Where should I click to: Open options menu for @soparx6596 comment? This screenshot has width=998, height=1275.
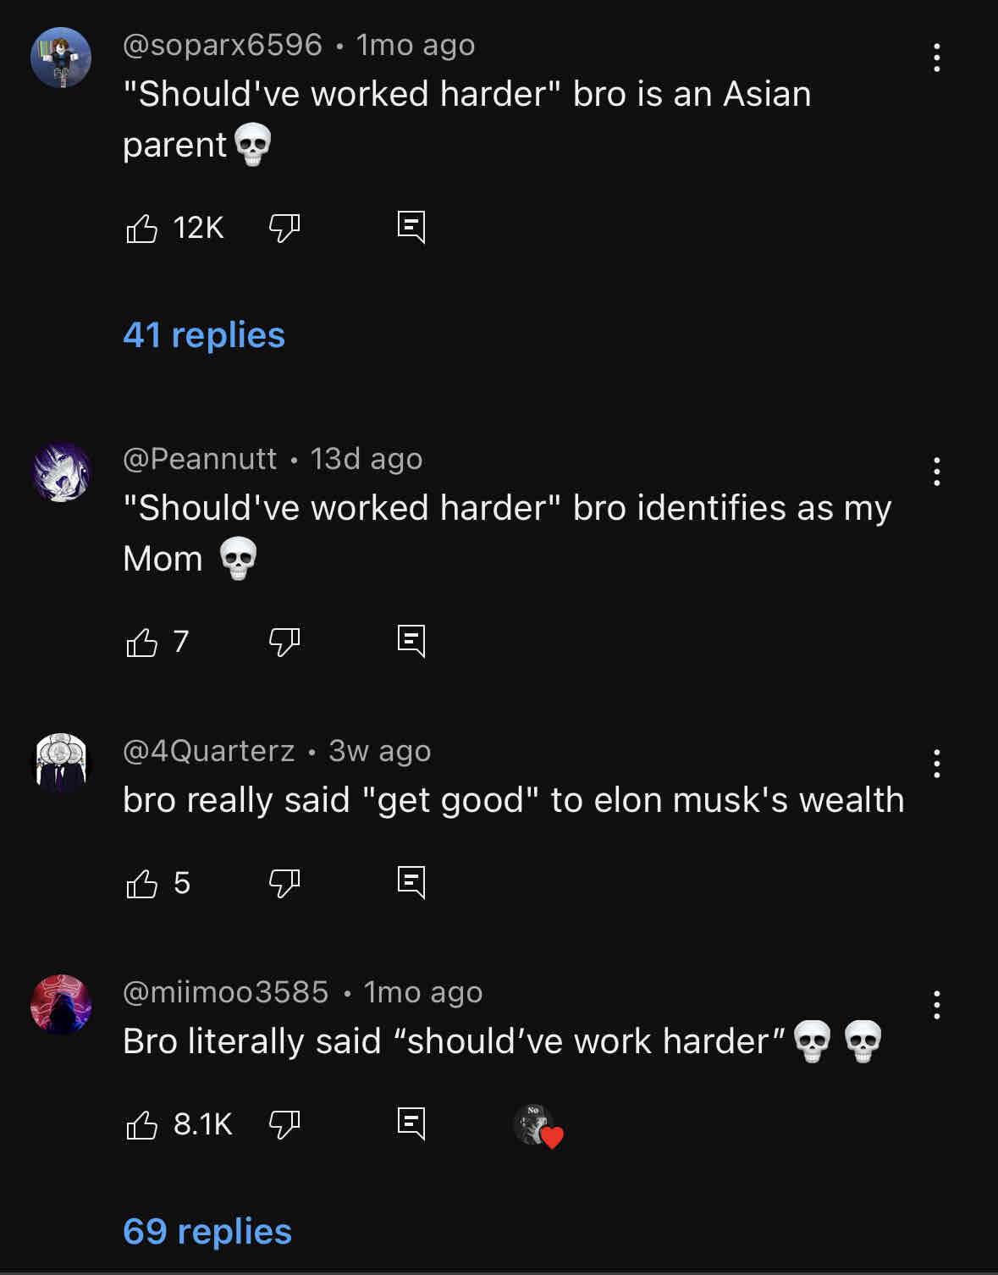[936, 58]
